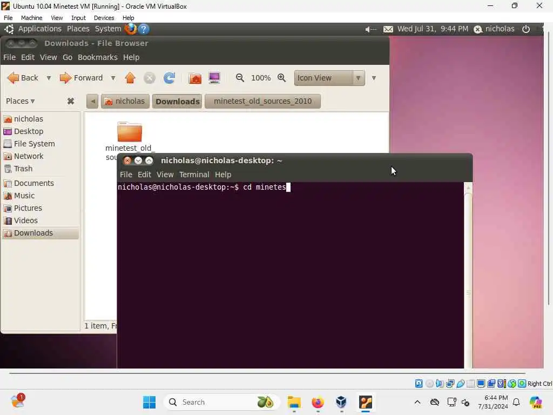Click the Windows clock 6:44 PM
The height and width of the screenshot is (415, 553).
[x=496, y=398]
